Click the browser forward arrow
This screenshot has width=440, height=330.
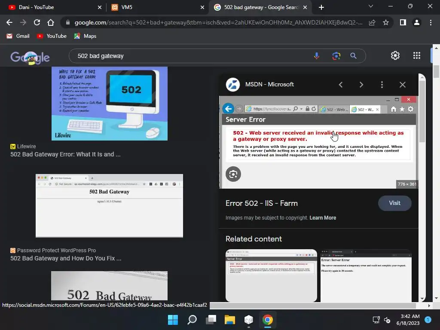click(23, 22)
